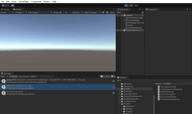Mute game audio with the speaker icon
The image size is (192, 114).
pos(103,12)
